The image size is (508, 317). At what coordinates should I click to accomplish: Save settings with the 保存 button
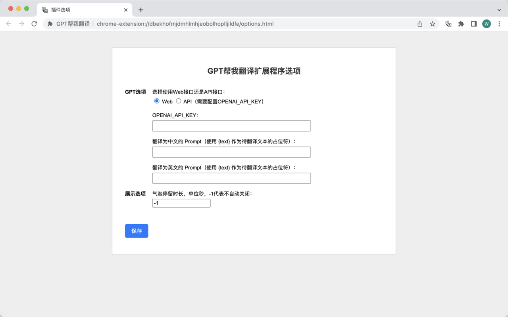(137, 231)
